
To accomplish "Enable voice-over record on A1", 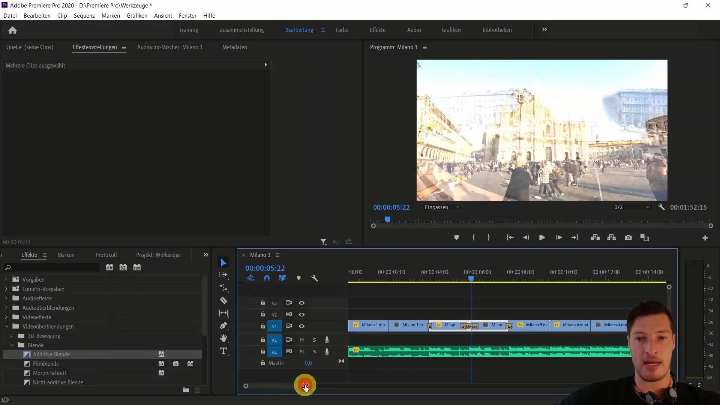I will point(327,340).
